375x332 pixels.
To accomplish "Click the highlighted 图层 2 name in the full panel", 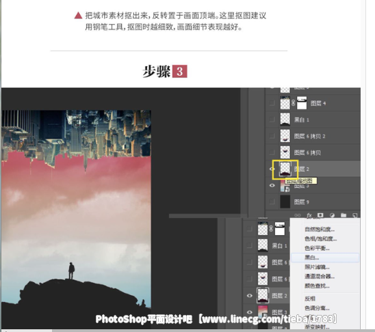I will click(x=301, y=169).
